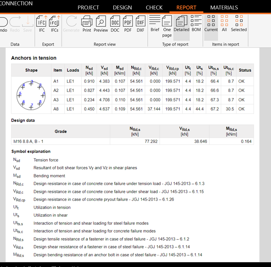The image size is (271, 267).
Task: Show Selected items in report
Action: pos(239,23)
